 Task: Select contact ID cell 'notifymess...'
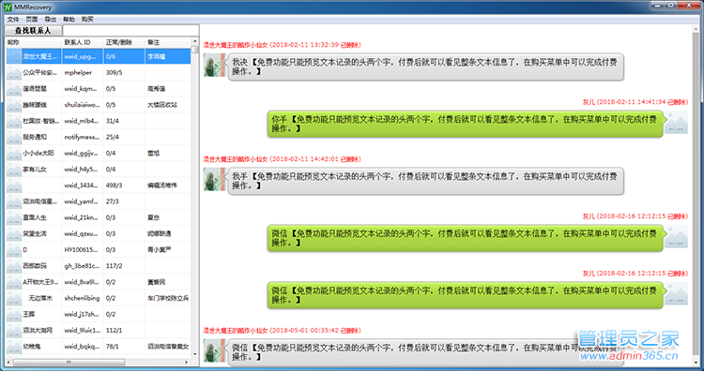pos(82,137)
